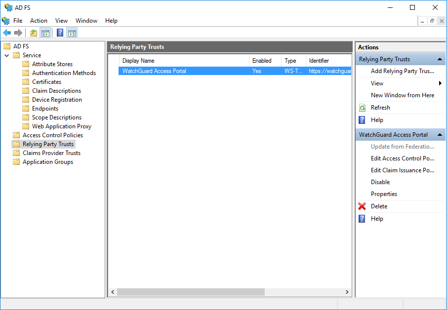Open the Help menu in menu bar

pos(111,21)
